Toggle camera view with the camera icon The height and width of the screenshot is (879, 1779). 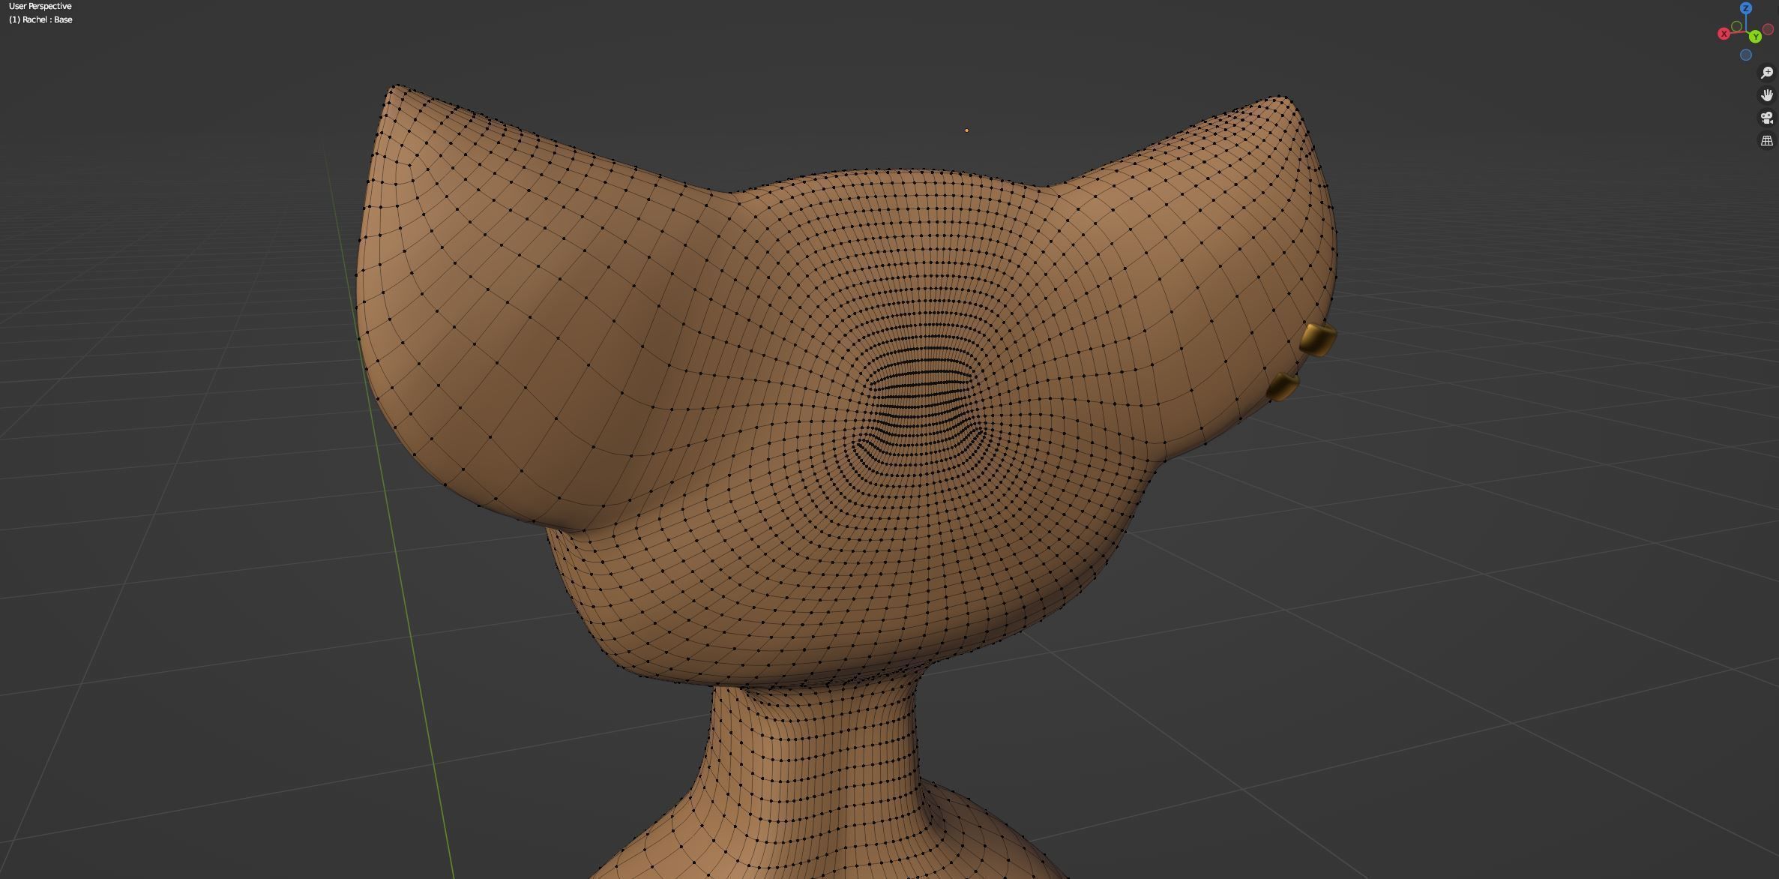[1767, 118]
